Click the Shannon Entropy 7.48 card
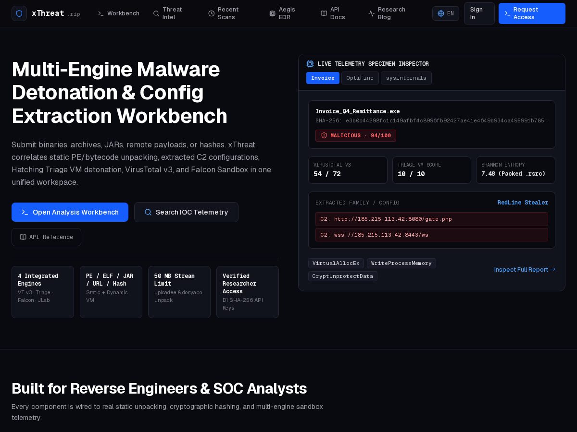 tap(515, 170)
